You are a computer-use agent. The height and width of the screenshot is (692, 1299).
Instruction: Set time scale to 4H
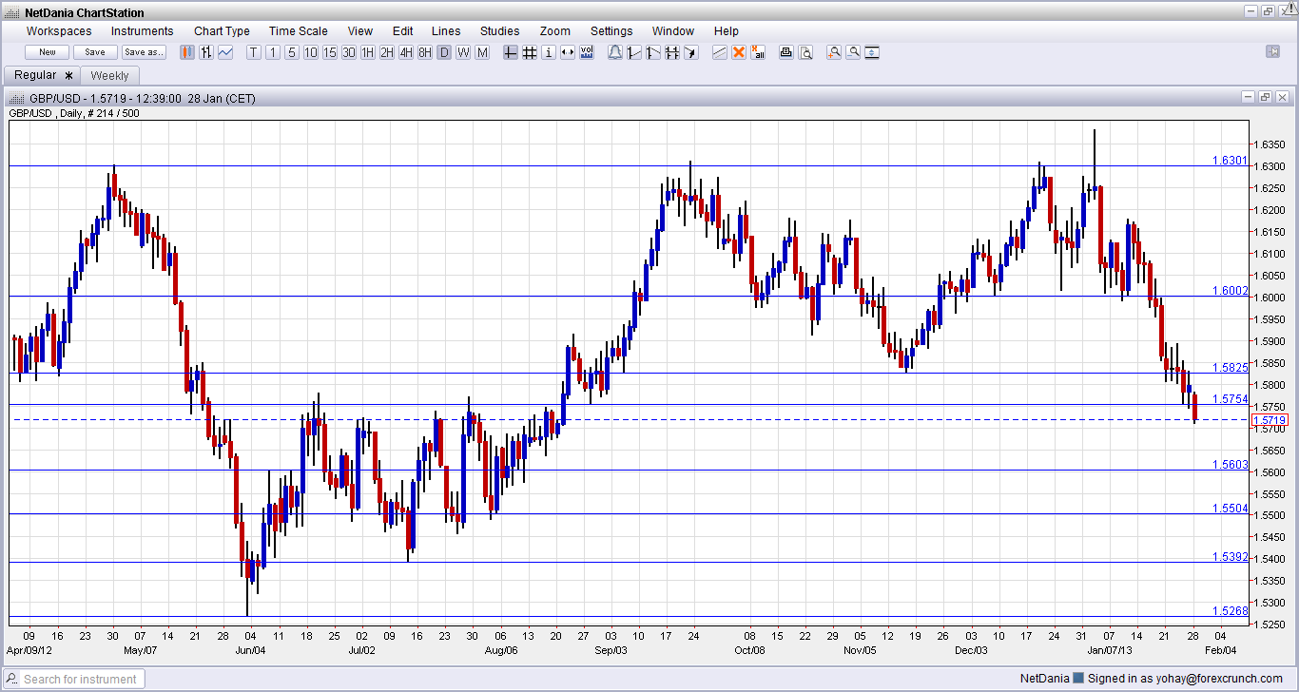tap(406, 52)
